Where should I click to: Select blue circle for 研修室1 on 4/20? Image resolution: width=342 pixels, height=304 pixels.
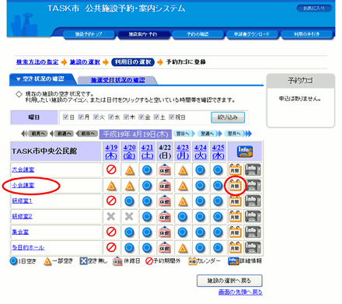coord(129,201)
